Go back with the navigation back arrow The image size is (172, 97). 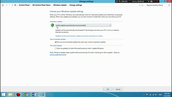pyautogui.click(x=3, y=5)
